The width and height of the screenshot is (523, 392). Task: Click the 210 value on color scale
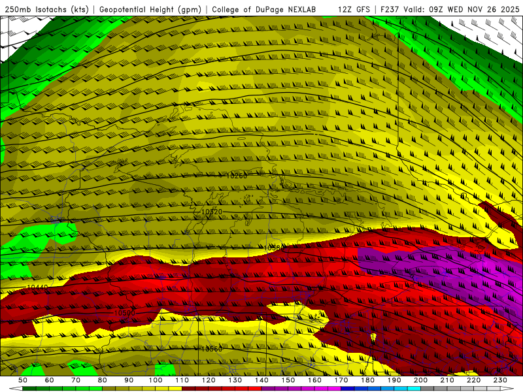coord(447,380)
